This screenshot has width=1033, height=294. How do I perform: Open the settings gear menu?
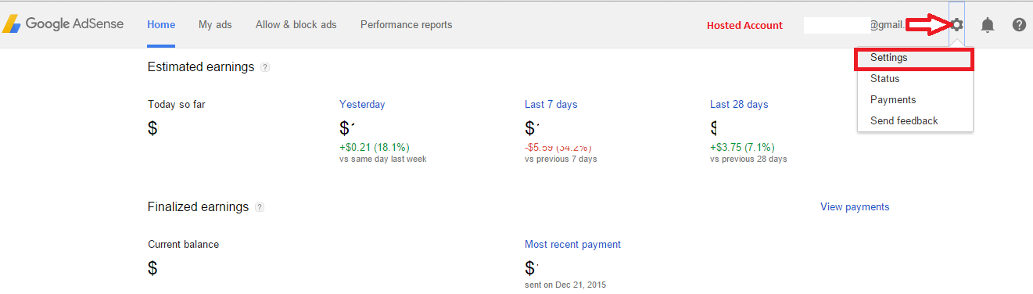[956, 24]
